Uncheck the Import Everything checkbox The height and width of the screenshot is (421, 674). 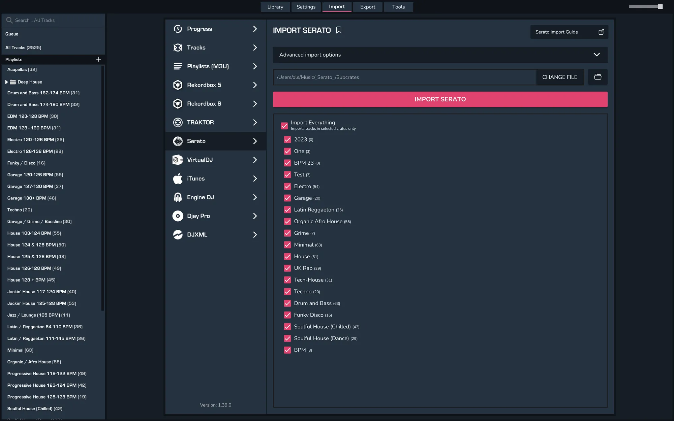click(x=284, y=126)
